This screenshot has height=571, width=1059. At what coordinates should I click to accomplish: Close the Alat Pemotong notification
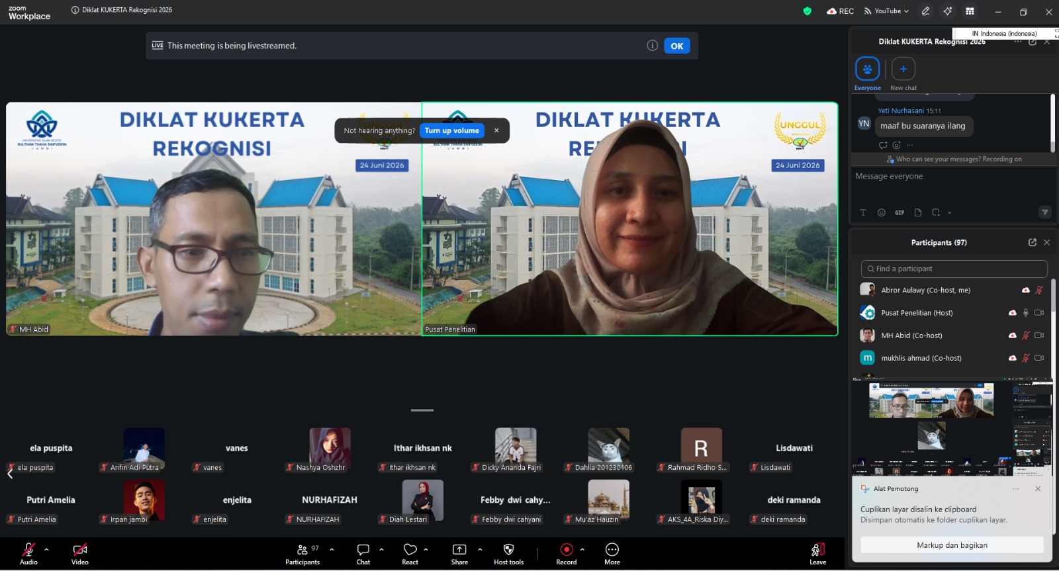pyautogui.click(x=1038, y=489)
